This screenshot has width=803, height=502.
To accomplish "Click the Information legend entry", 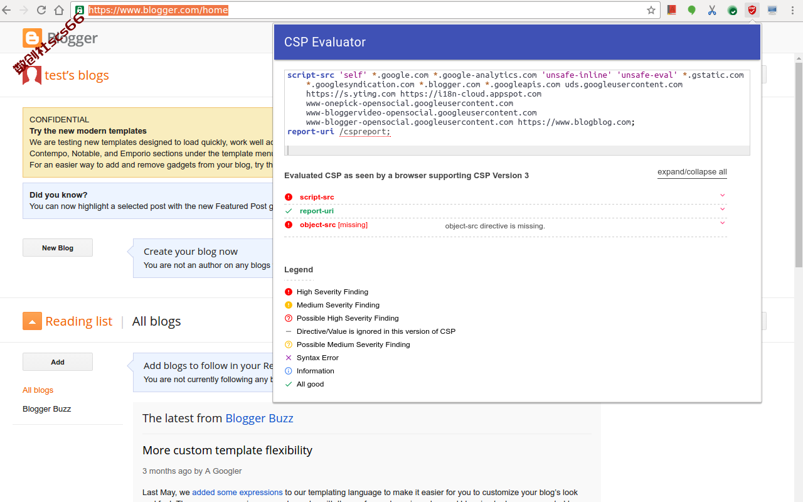I will (x=316, y=371).
